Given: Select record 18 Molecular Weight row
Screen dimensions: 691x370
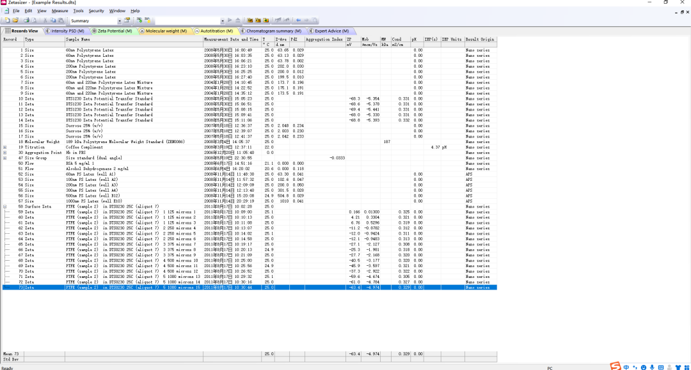Looking at the screenshot, I should 250,142.
